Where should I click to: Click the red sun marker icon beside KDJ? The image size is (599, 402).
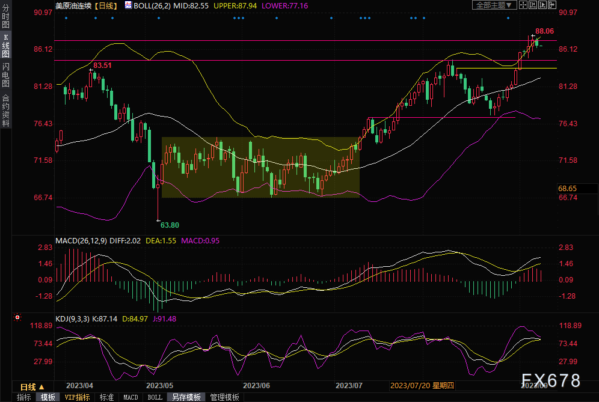[17, 317]
